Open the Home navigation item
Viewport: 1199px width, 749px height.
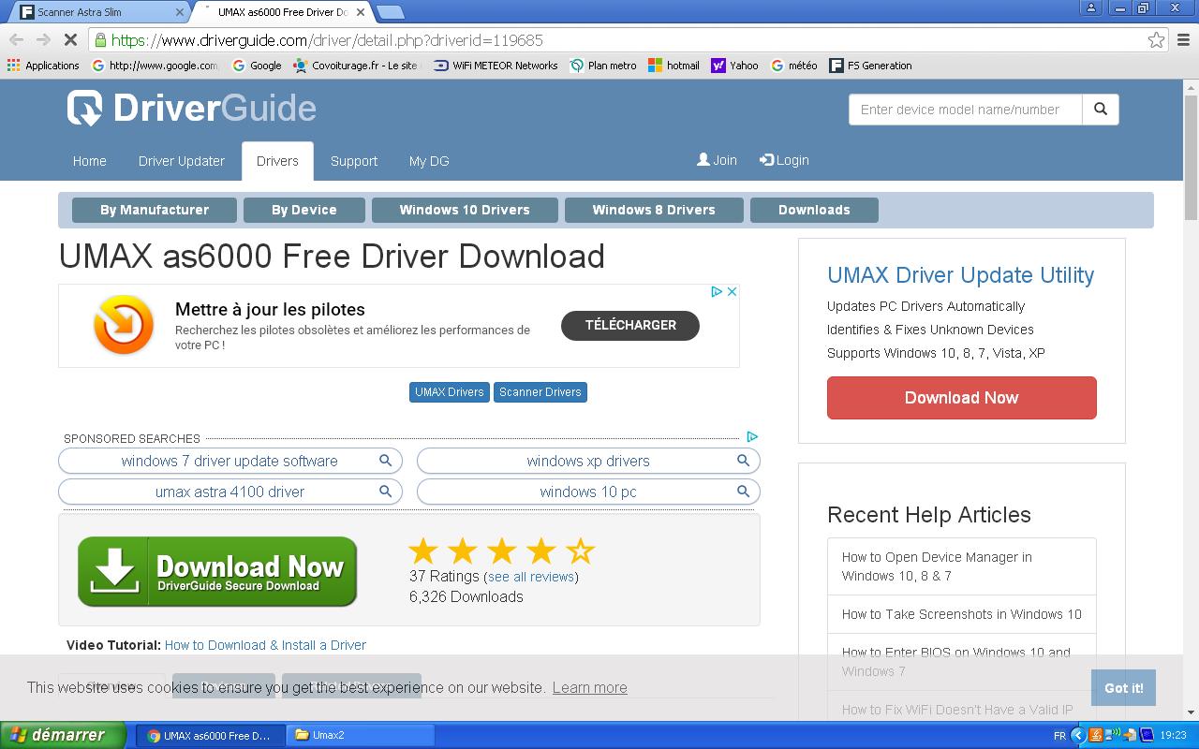tap(90, 161)
